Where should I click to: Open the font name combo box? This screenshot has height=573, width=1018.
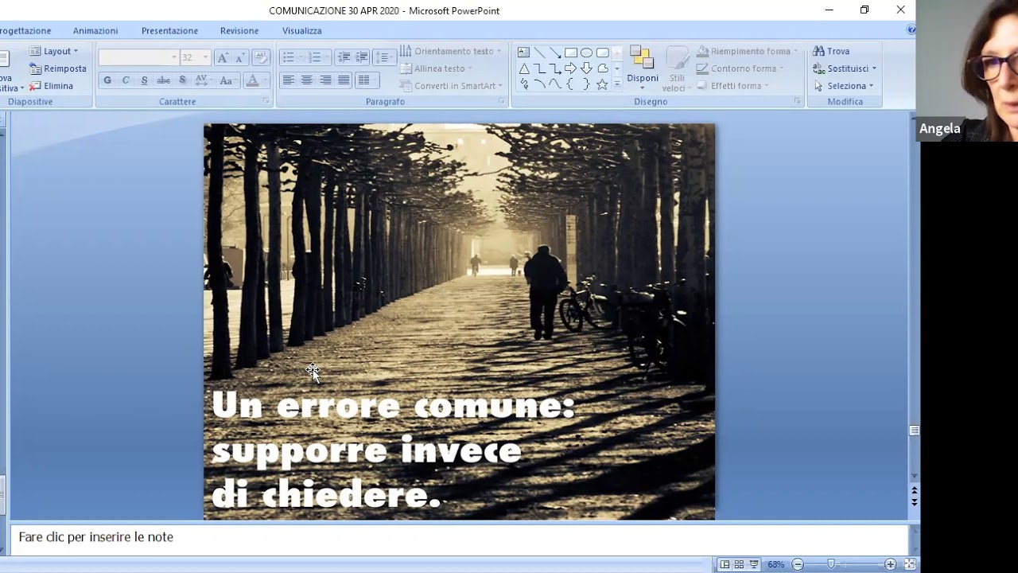(138, 57)
